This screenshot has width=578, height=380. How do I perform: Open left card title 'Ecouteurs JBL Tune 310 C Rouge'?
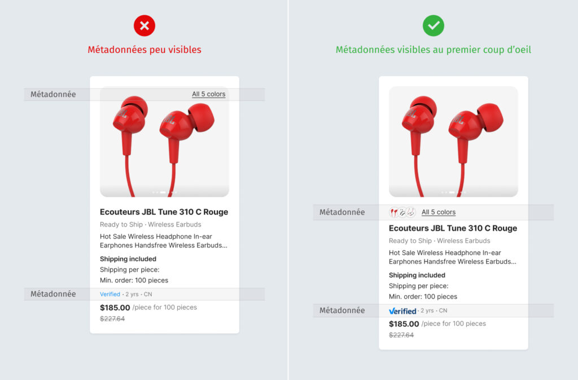[x=164, y=212]
